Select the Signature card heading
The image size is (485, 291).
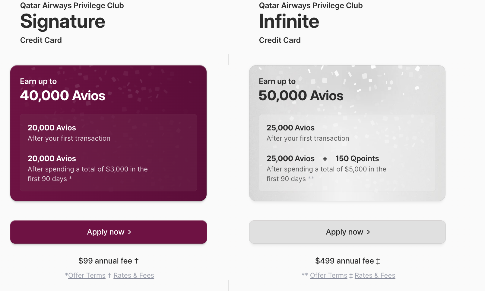(62, 21)
